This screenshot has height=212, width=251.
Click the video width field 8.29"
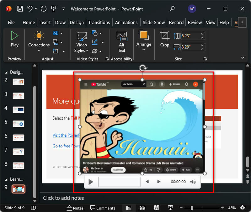[x=190, y=47]
